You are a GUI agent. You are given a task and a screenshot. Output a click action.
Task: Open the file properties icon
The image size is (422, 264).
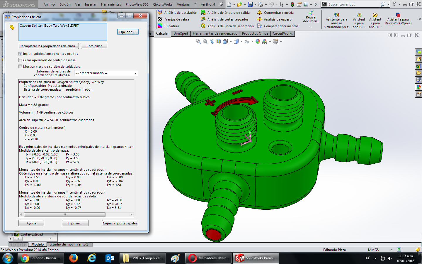click(299, 4)
